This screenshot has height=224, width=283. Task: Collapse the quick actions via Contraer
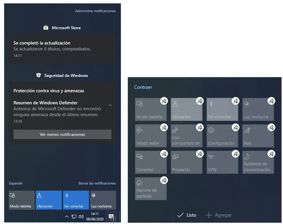tap(143, 87)
